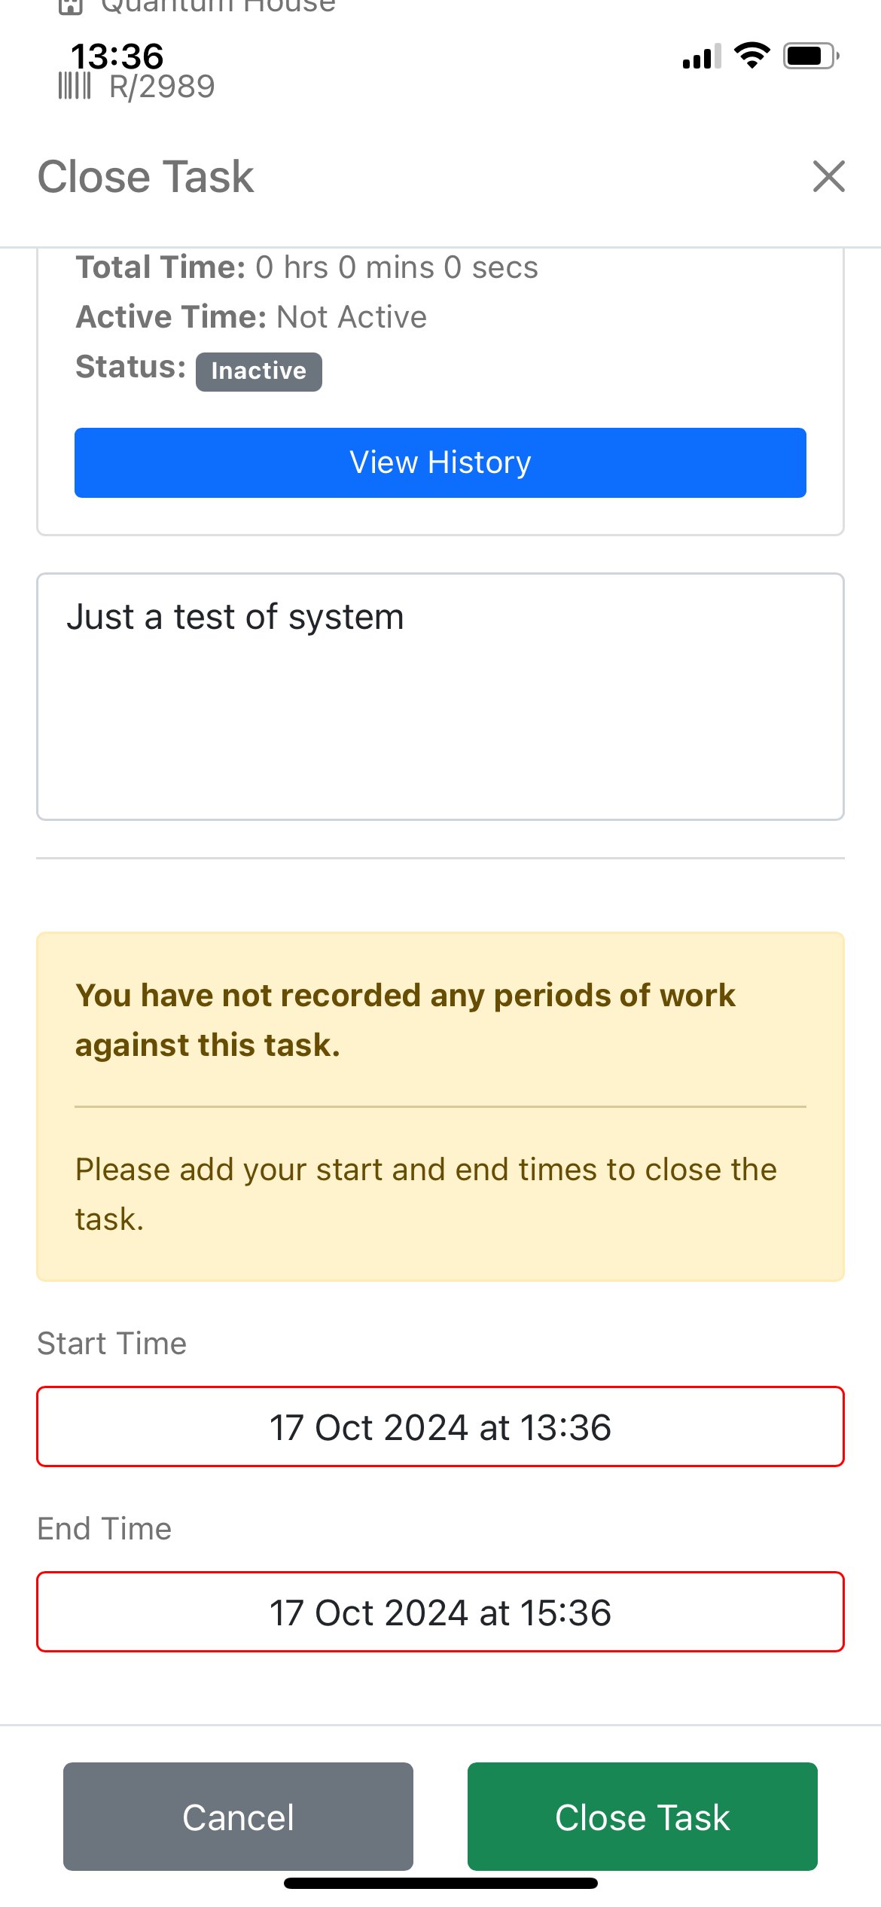
Task: Tap the Total Time summary line
Action: coord(306,267)
